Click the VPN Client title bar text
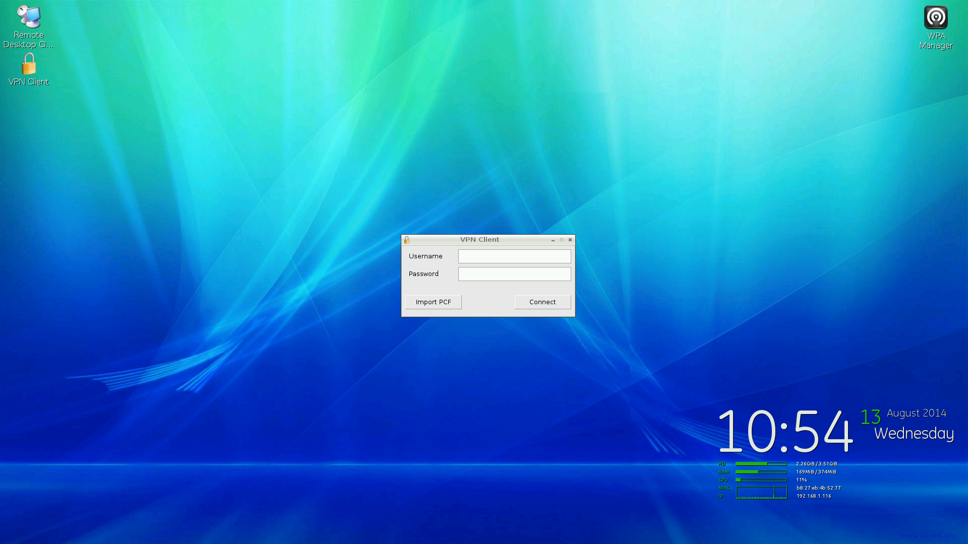 (x=479, y=240)
